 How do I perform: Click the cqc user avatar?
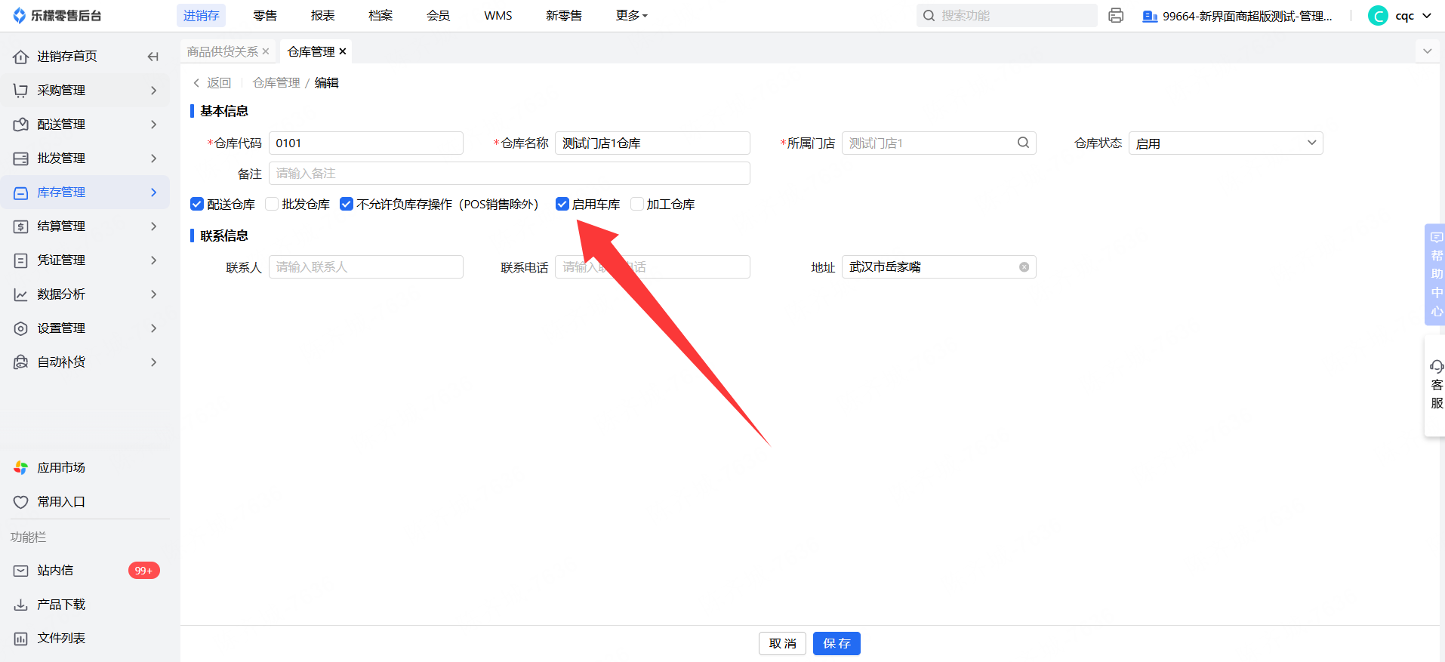click(x=1378, y=16)
